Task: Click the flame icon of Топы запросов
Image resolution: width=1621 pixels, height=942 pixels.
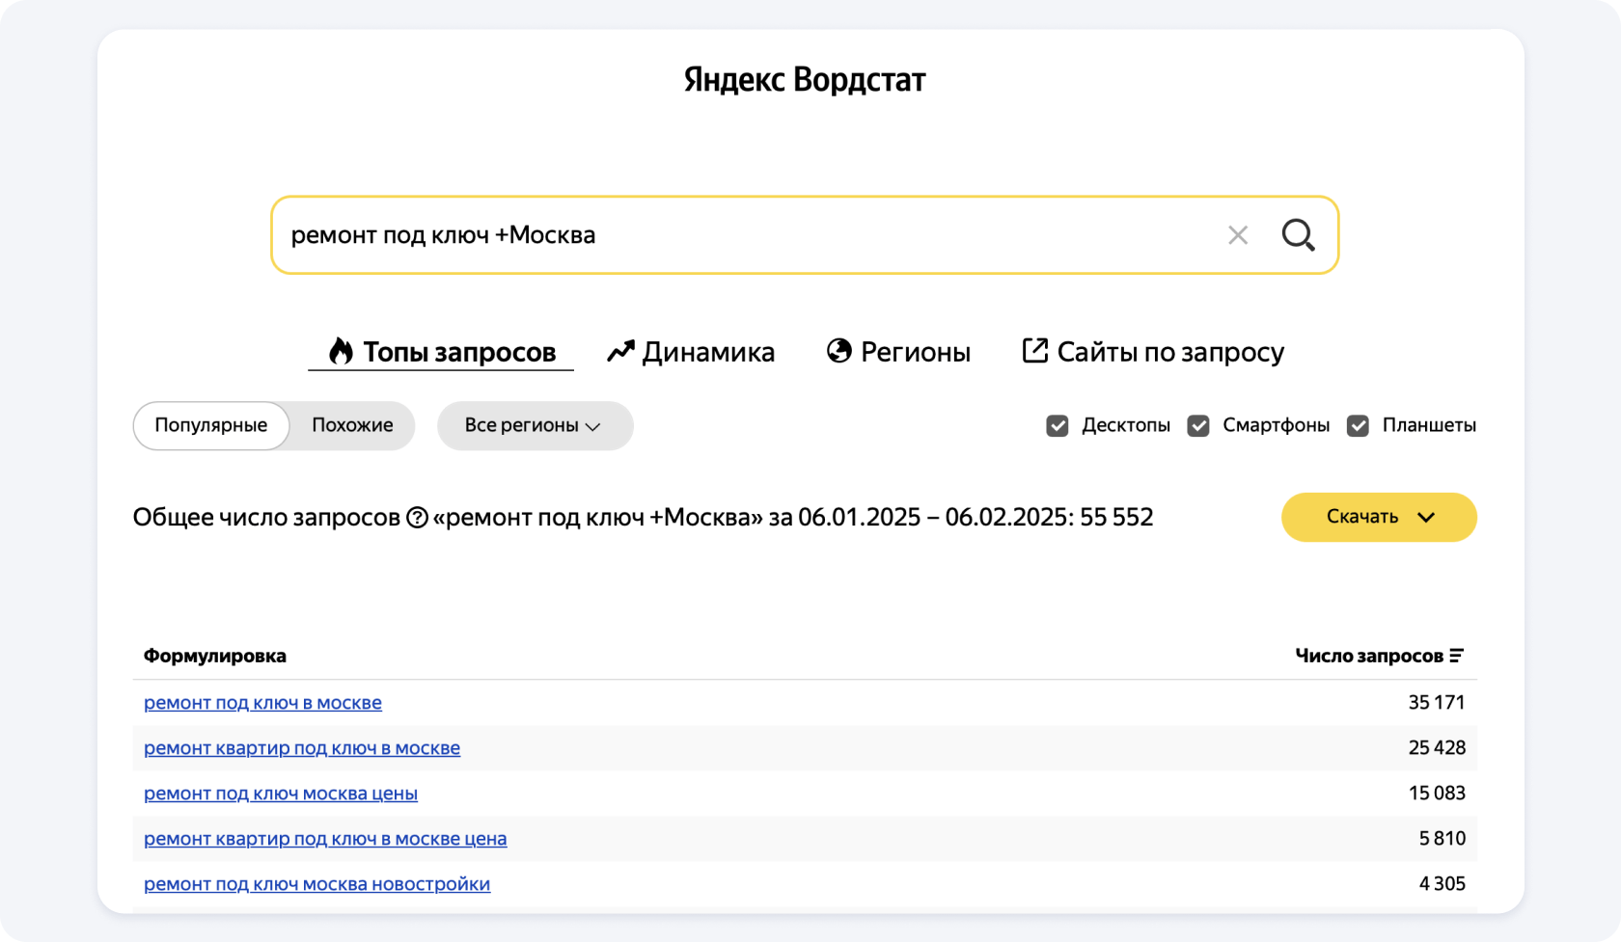Action: (x=341, y=351)
